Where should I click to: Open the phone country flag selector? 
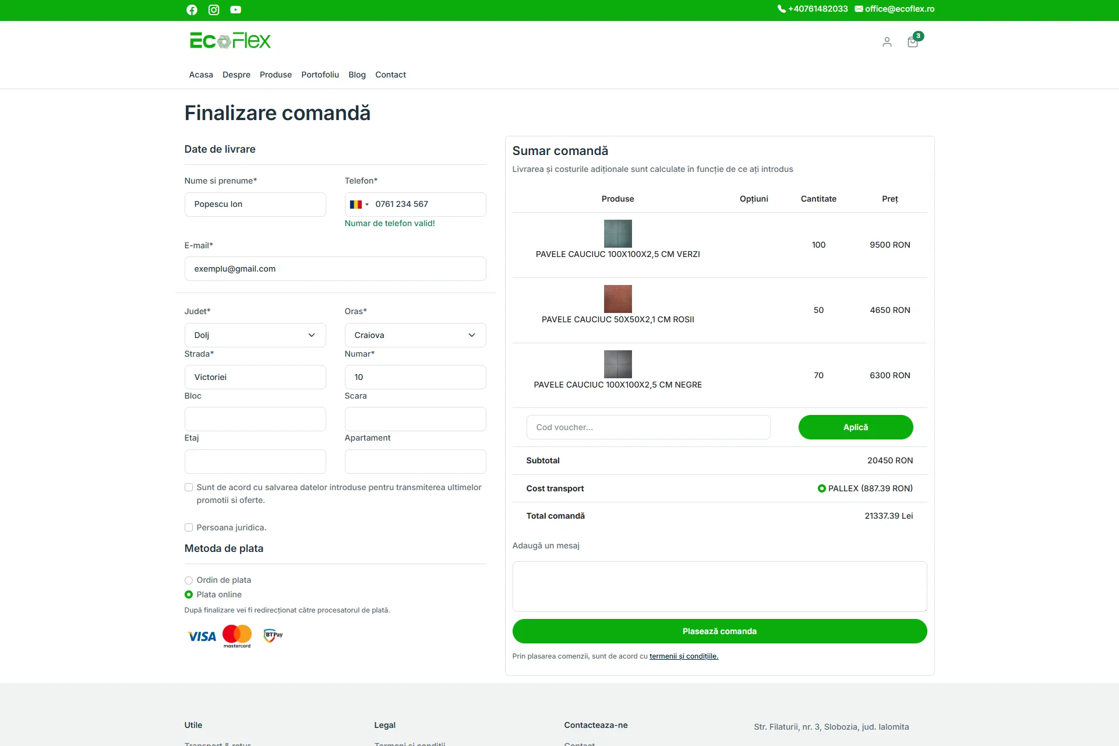click(x=359, y=205)
